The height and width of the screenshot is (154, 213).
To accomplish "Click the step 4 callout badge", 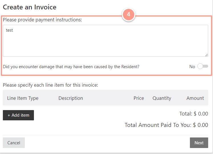I will pyautogui.click(x=129, y=15).
